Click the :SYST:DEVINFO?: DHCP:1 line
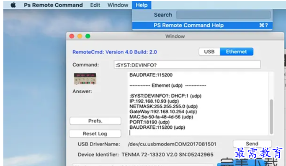The width and height of the screenshot is (286, 166). pyautogui.click(x=165, y=96)
